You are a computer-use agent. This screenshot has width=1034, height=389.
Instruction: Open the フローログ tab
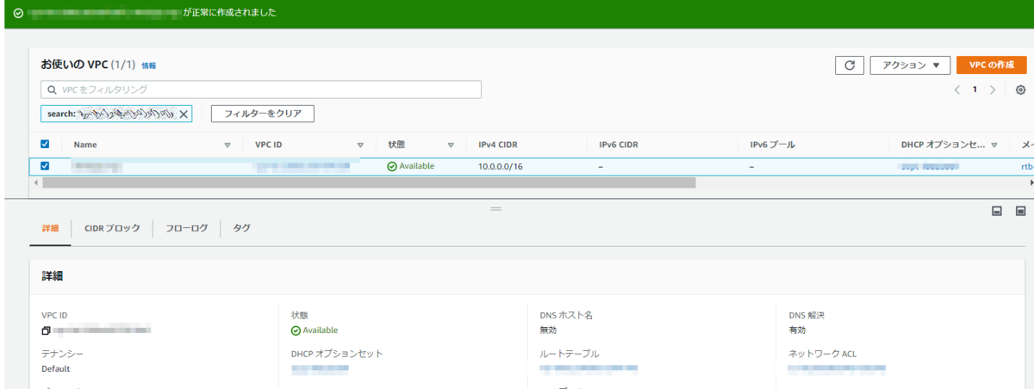(187, 228)
